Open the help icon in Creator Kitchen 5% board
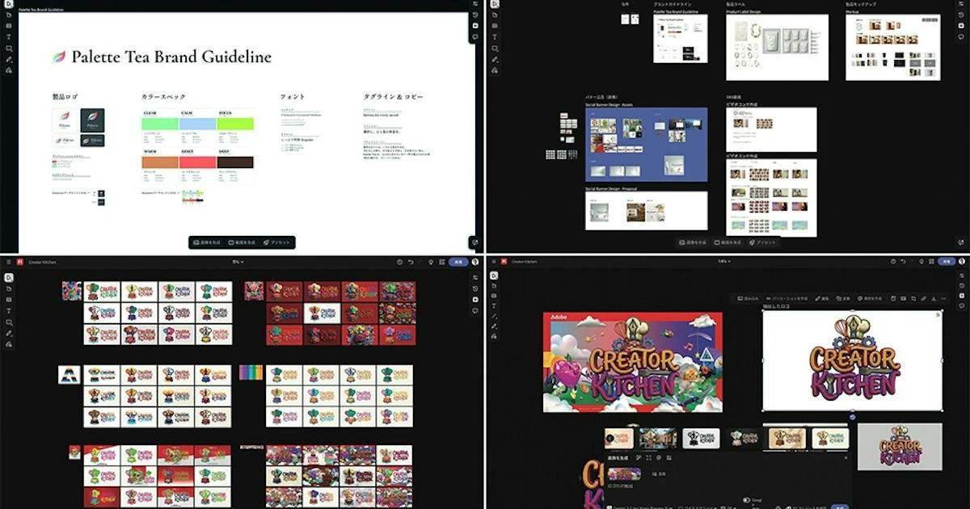Image resolution: width=970 pixels, height=509 pixels. (400, 262)
